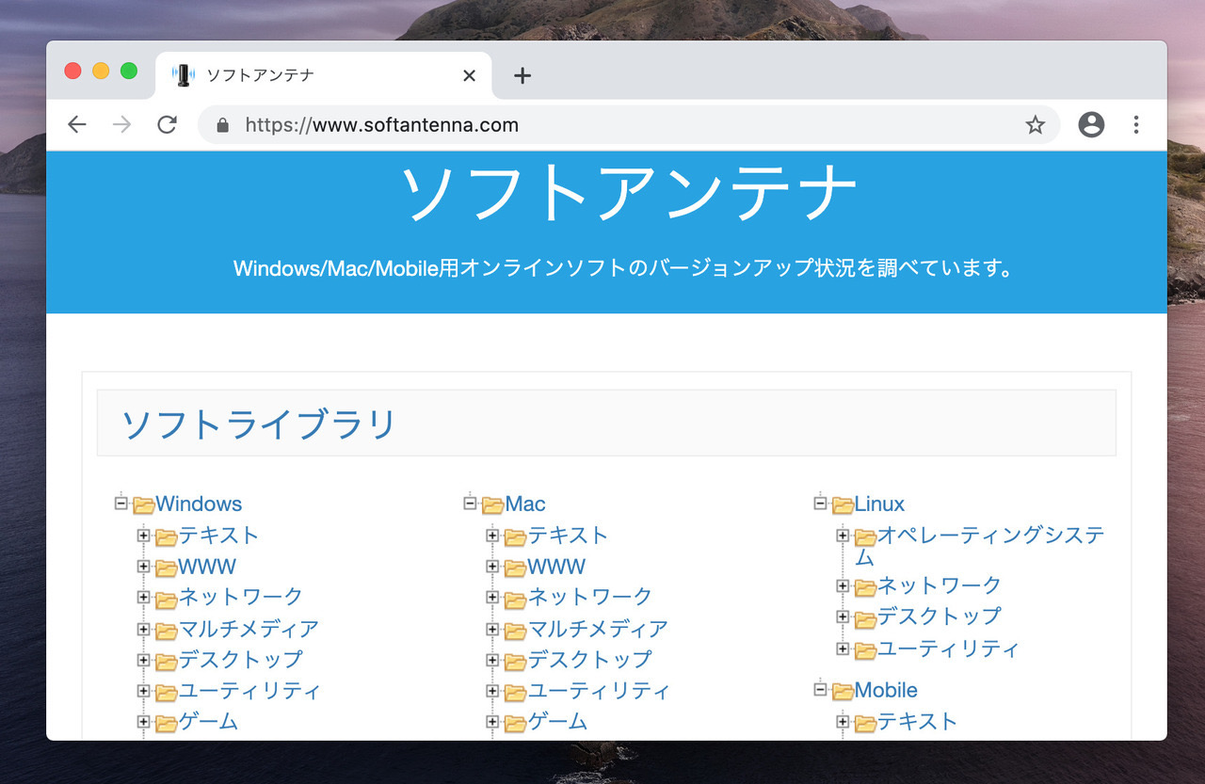Open マルチメディア link under Mac

(x=598, y=628)
